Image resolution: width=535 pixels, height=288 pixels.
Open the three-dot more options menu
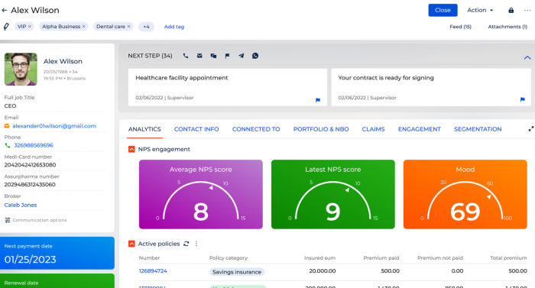click(x=527, y=10)
